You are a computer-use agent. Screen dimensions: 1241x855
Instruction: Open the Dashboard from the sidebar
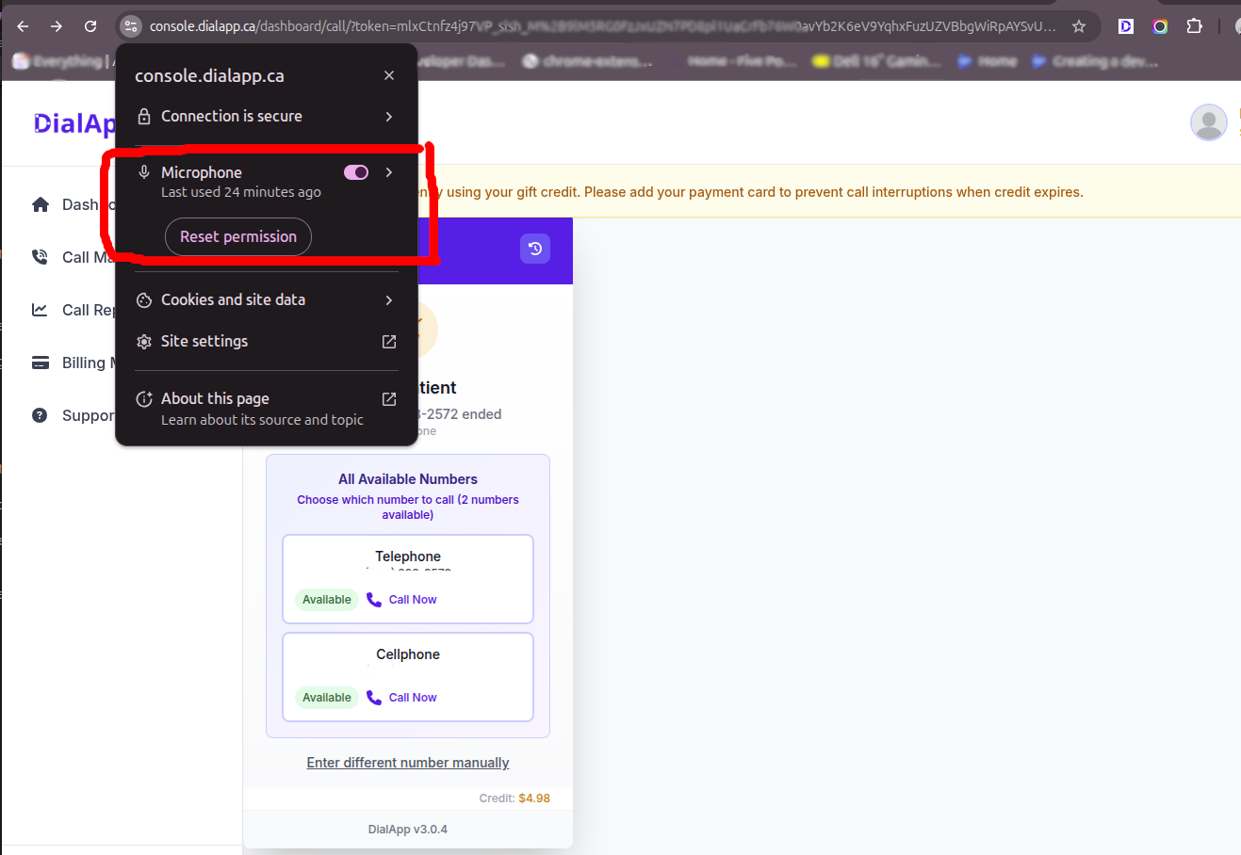pyautogui.click(x=41, y=203)
